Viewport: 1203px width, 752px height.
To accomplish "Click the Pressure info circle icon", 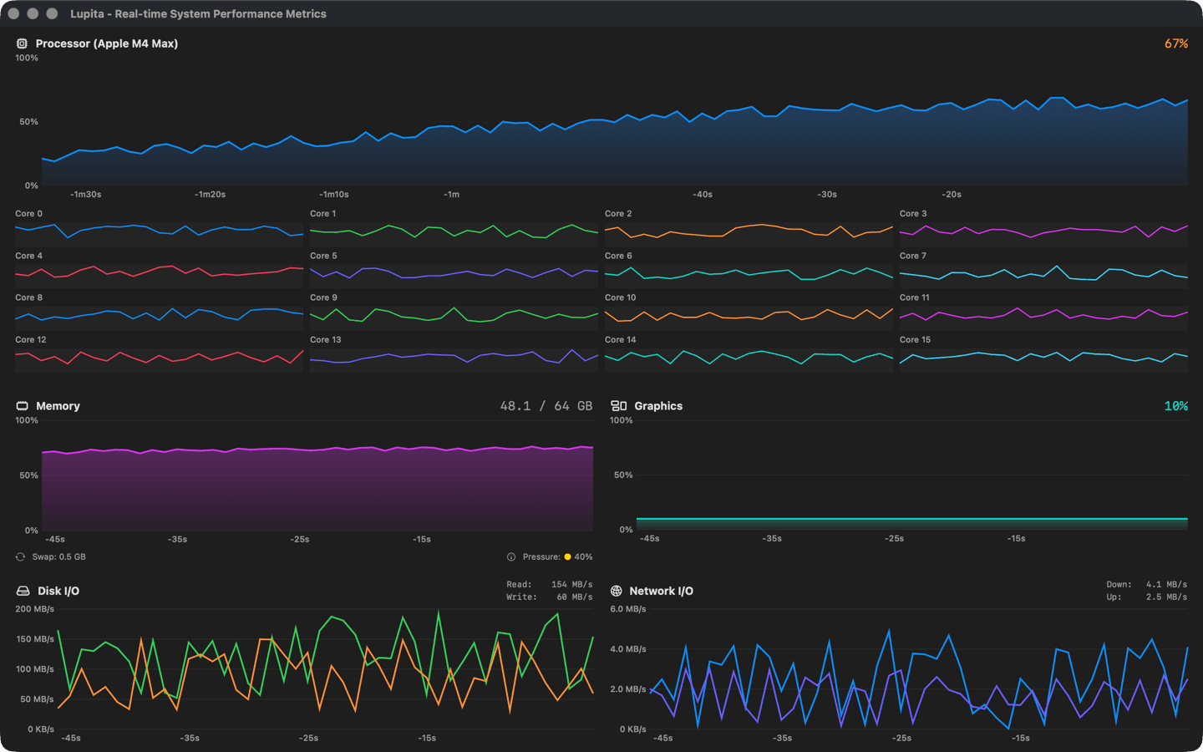I will click(x=510, y=556).
